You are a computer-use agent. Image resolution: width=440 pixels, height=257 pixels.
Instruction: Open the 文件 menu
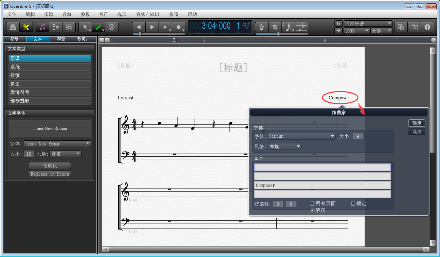[x=12, y=14]
